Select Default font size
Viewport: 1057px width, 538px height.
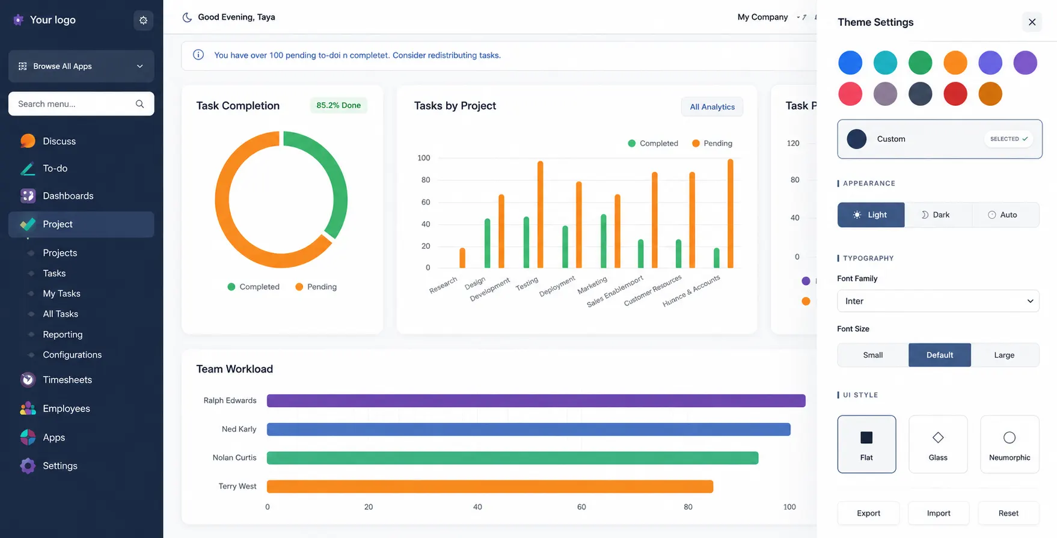940,355
